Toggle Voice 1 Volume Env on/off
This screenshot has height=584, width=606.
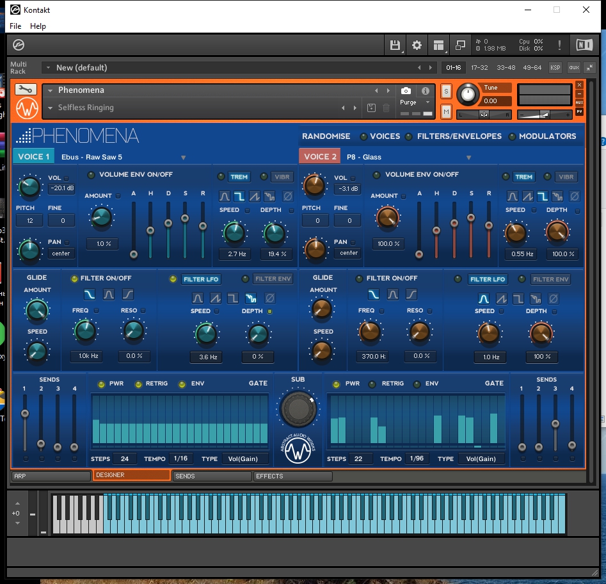pyautogui.click(x=92, y=175)
